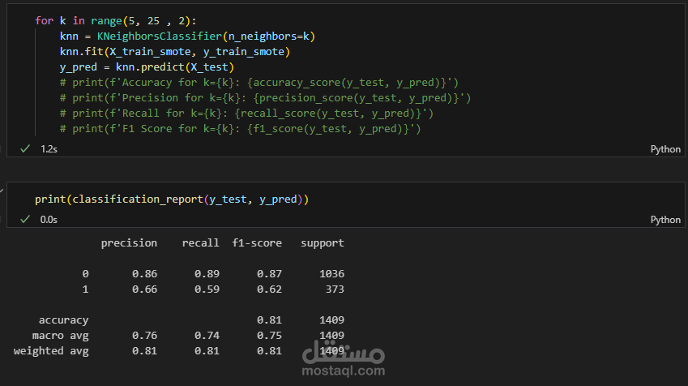
Task: Click the 1.2s execution time text
Action: click(x=49, y=149)
